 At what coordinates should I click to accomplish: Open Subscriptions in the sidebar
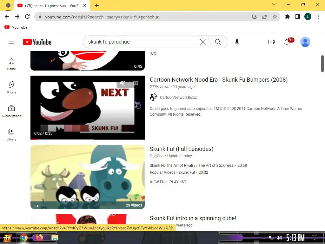(11, 111)
